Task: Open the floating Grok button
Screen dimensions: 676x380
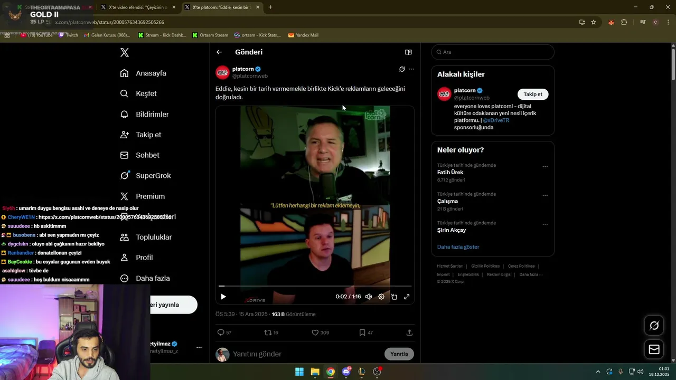Action: pyautogui.click(x=654, y=326)
